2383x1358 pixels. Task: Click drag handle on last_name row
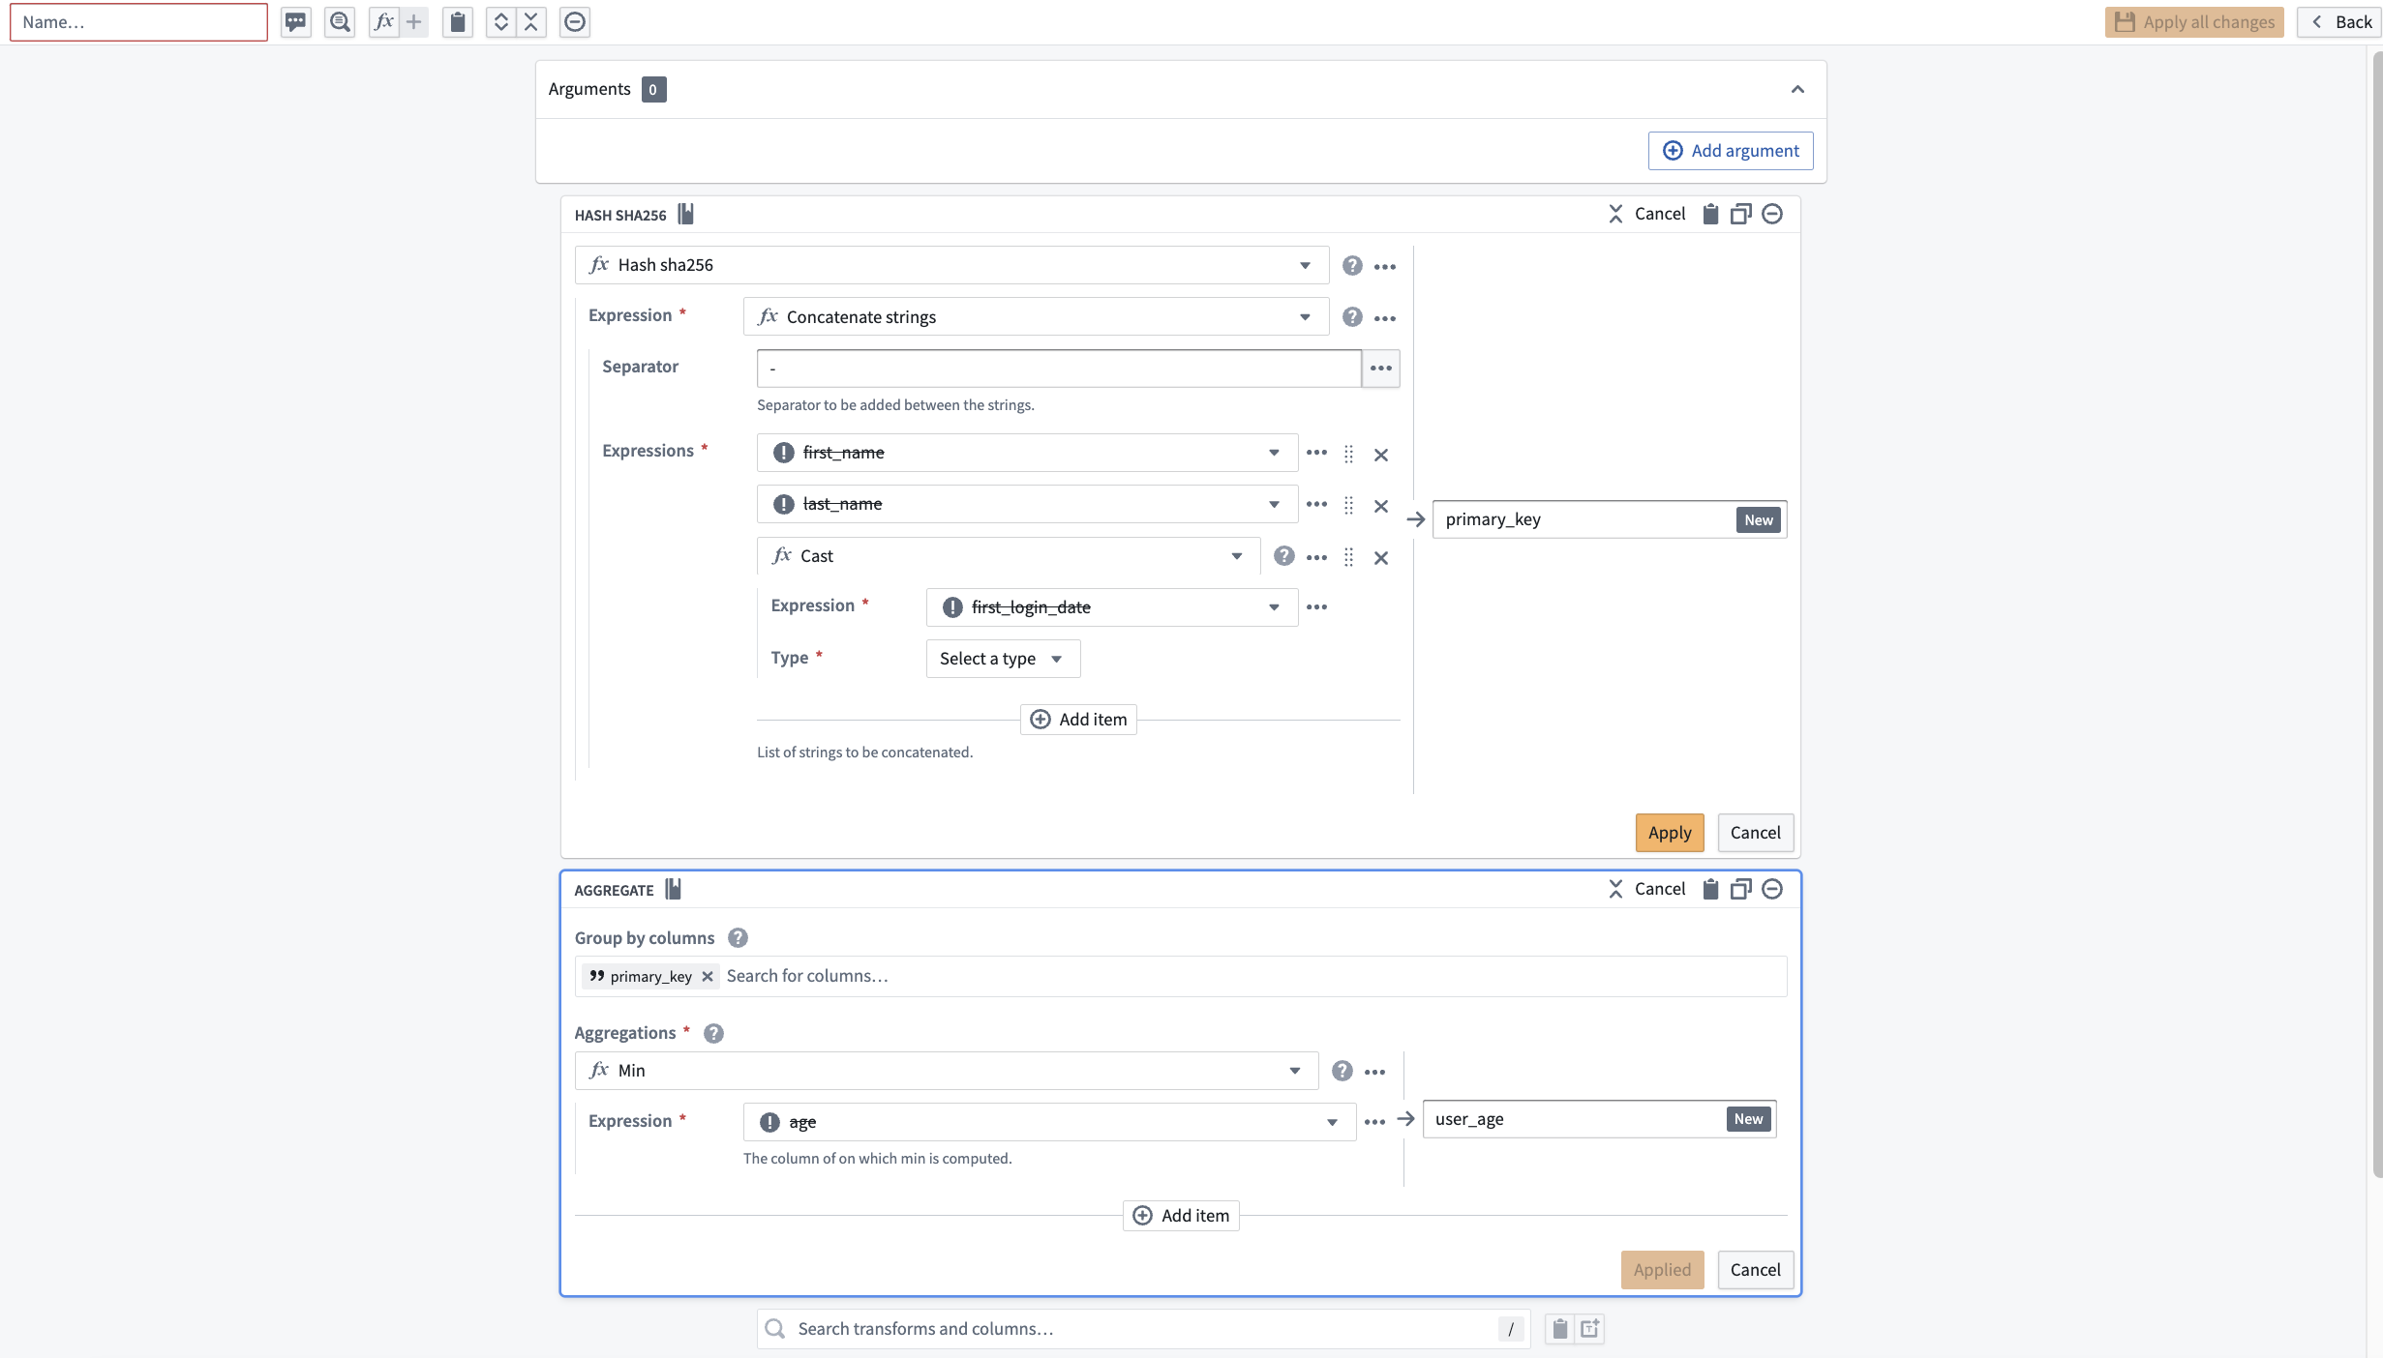point(1348,505)
